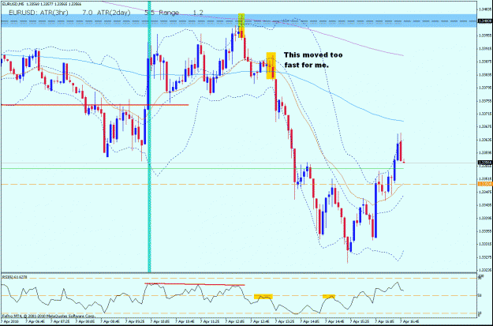This screenshot has width=493, height=326.
Task: Click the "7 Apr 12:45" time axis label
Action: pyautogui.click(x=260, y=322)
